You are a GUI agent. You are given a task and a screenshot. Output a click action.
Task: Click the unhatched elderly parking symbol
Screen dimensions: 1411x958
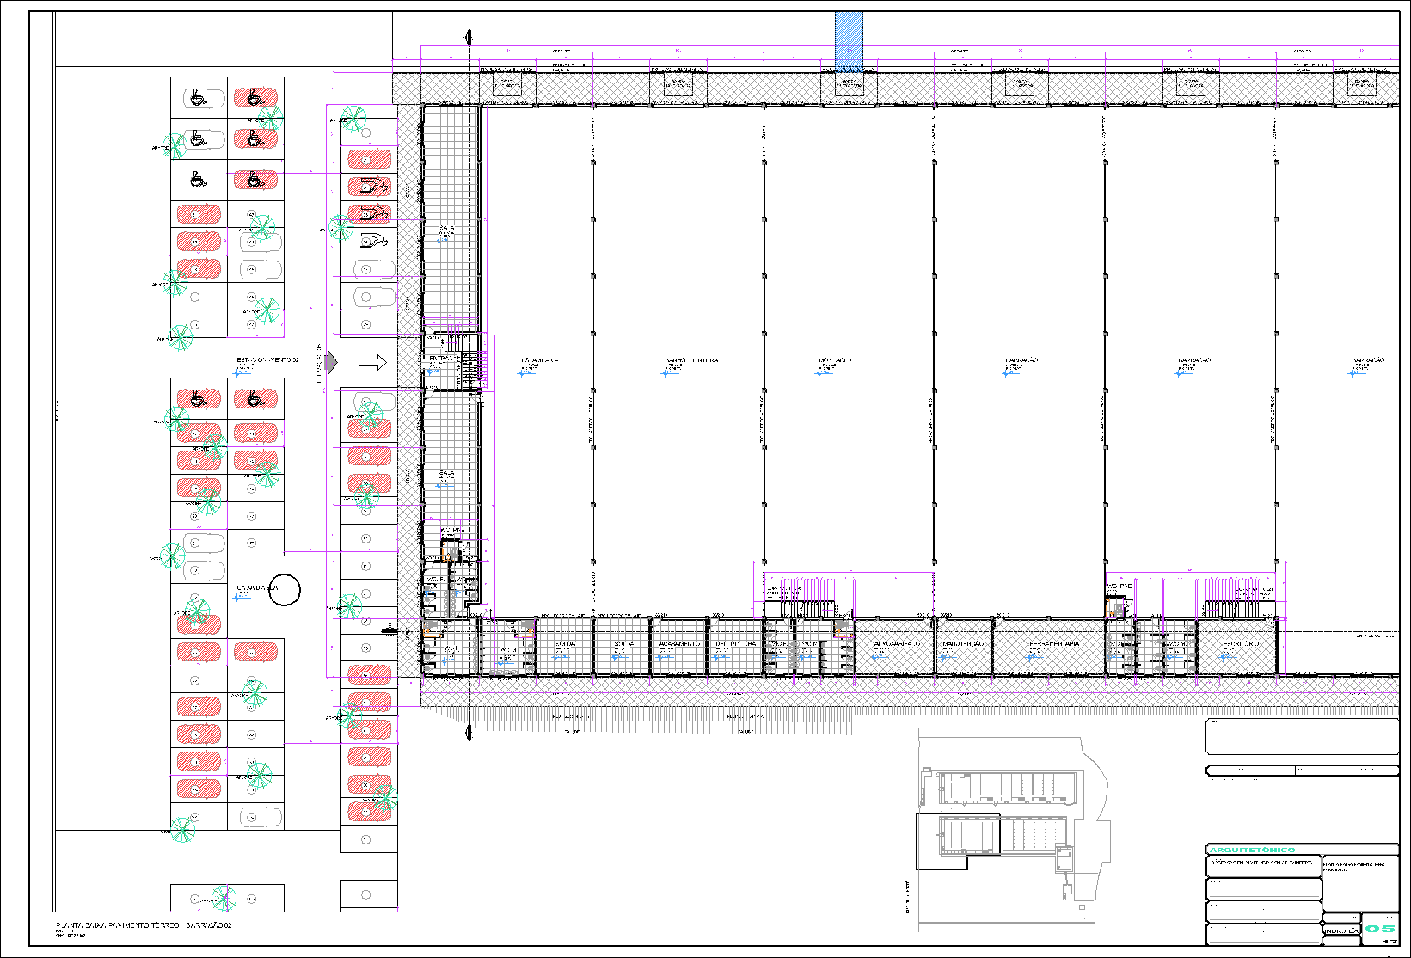pyautogui.click(x=375, y=241)
